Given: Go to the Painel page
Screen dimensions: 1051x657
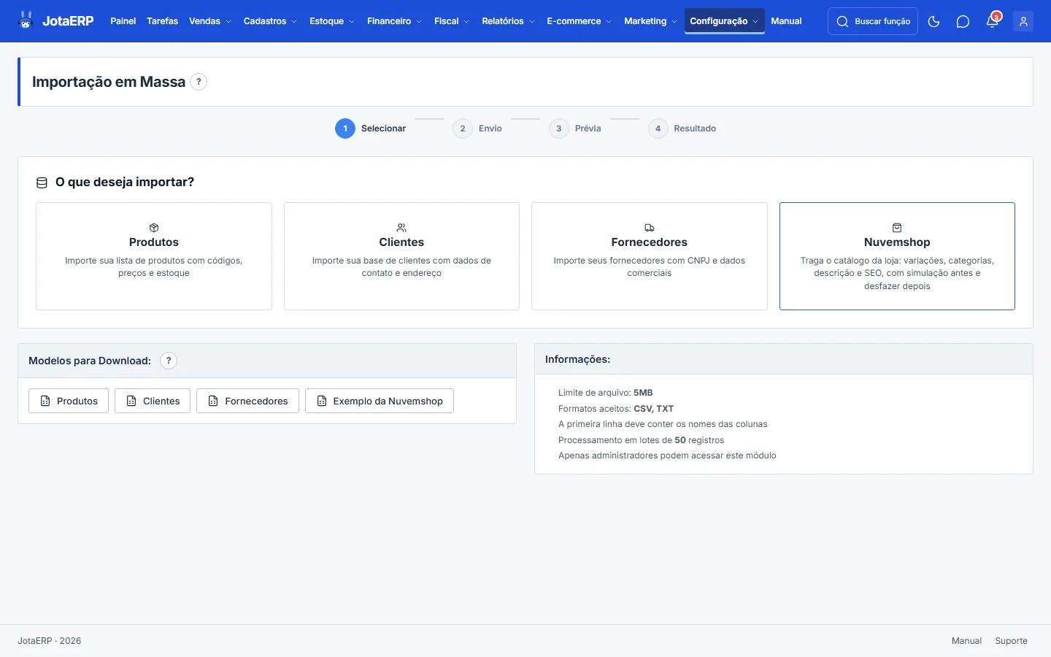Looking at the screenshot, I should pyautogui.click(x=123, y=21).
